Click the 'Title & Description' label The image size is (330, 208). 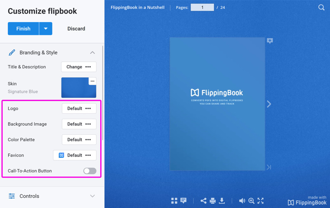(x=27, y=67)
